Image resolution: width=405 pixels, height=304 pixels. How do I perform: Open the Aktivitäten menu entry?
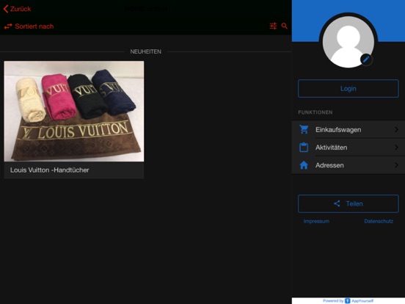[349, 148]
